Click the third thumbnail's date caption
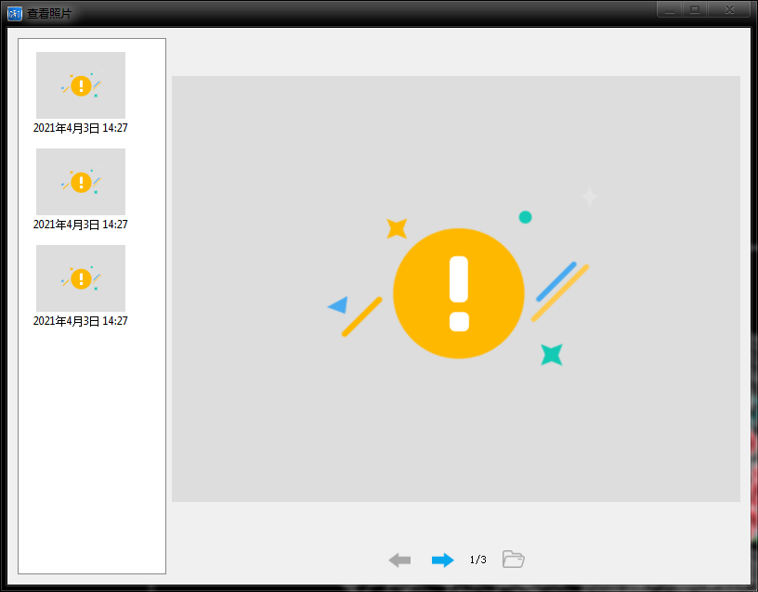Screen dimensions: 758x592 click(80, 321)
